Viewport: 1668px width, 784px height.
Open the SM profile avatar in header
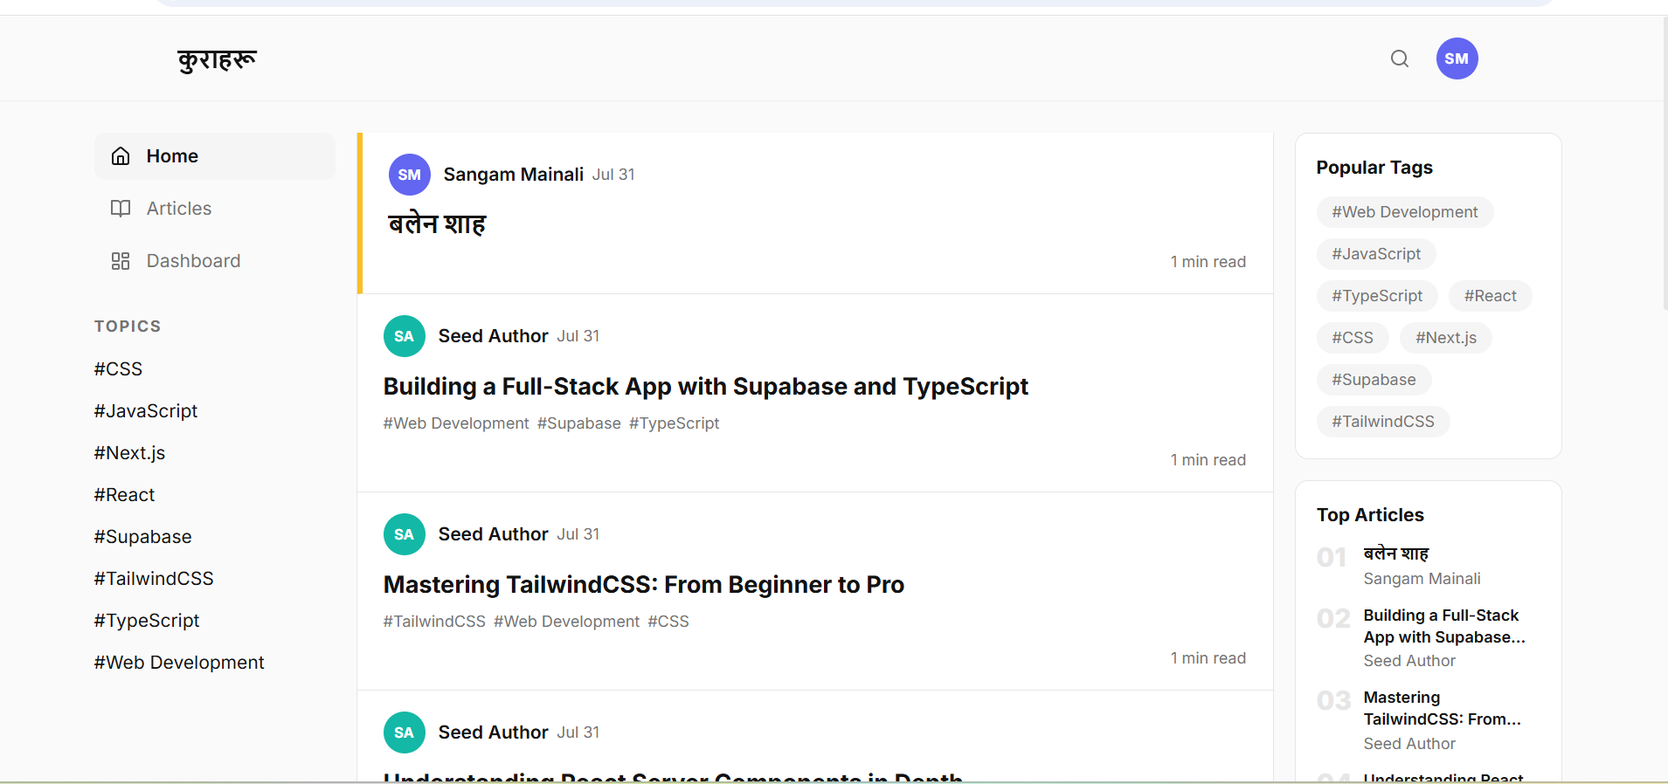pyautogui.click(x=1457, y=58)
